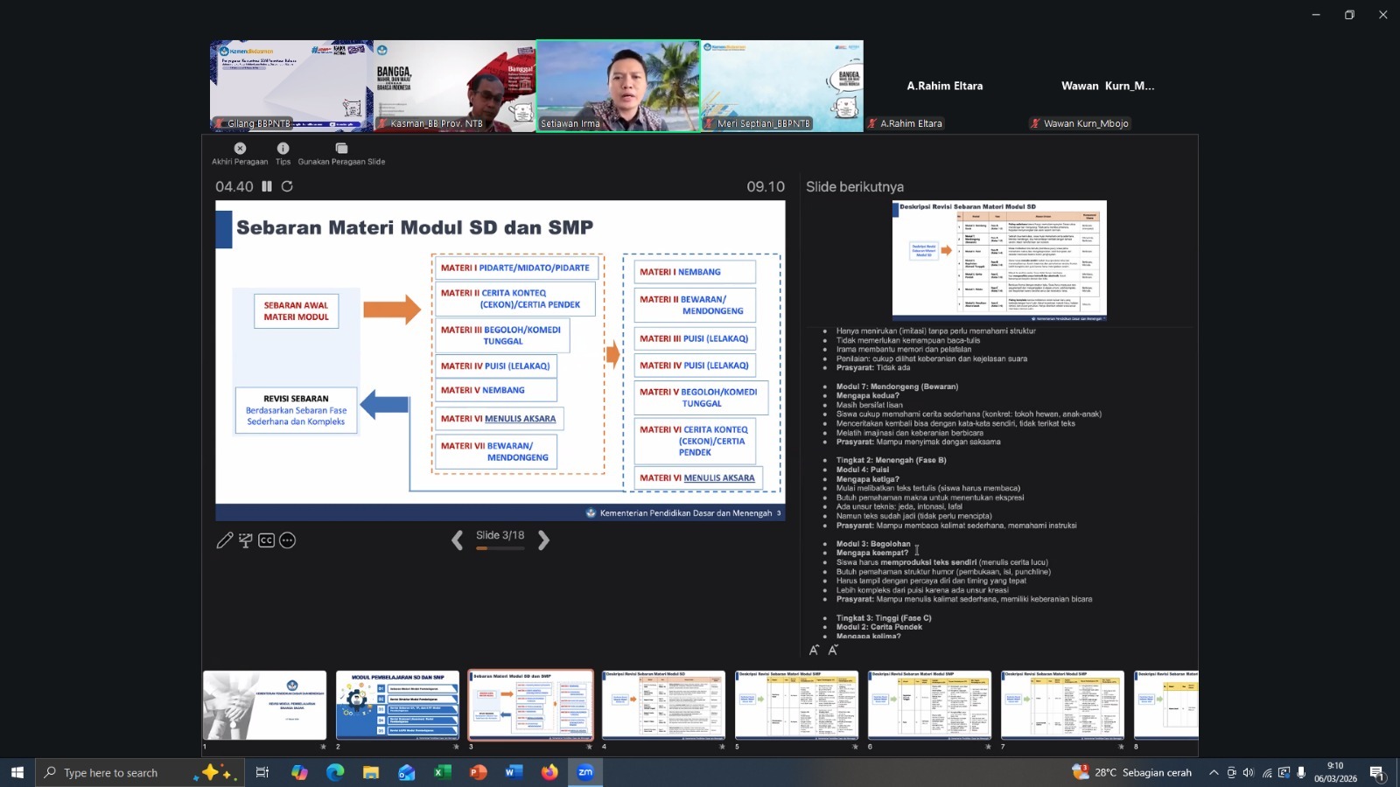This screenshot has height=787, width=1400.
Task: Open the Tips info icon
Action: click(283, 149)
